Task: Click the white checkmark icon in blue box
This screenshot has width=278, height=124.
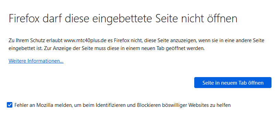Action: pyautogui.click(x=10, y=105)
